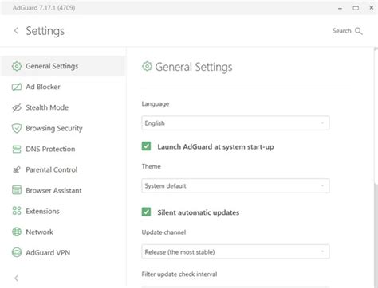378x288 pixels.
Task: Click the Silent automatic updates label
Action: click(199, 212)
